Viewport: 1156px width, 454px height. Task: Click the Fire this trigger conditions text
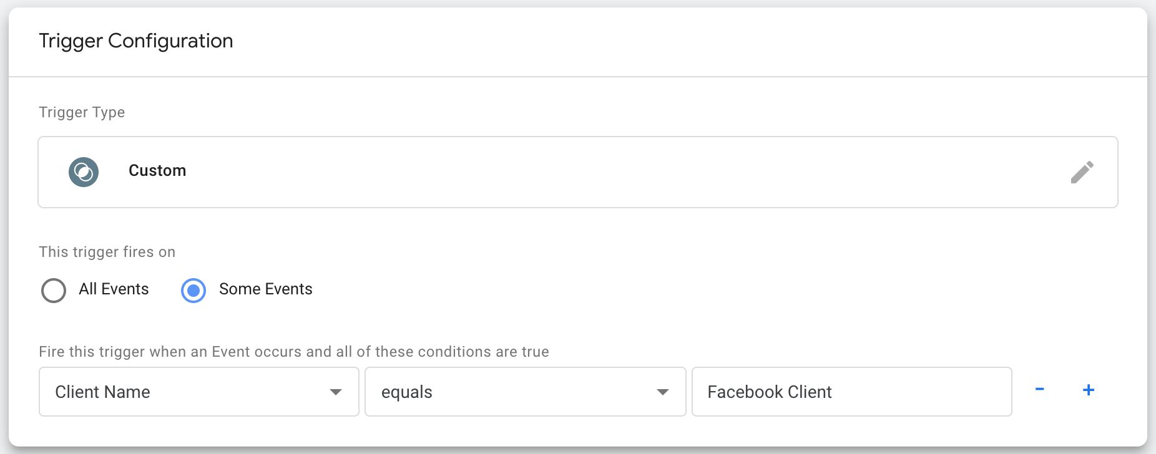click(294, 352)
